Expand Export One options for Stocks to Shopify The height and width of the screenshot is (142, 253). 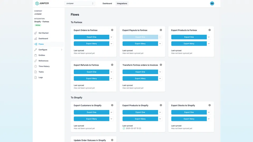pyautogui.click(x=209, y=112)
